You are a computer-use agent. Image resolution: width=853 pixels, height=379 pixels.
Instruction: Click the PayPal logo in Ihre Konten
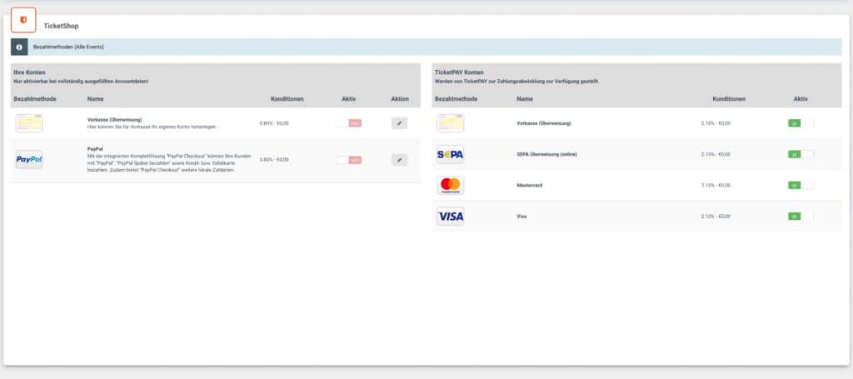29,159
